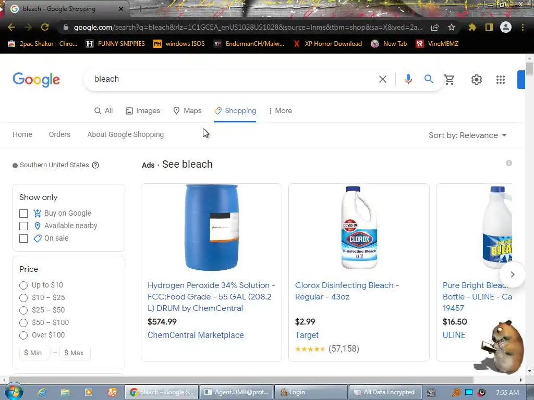Expand the More search options menu
The image size is (534, 400).
(x=280, y=111)
